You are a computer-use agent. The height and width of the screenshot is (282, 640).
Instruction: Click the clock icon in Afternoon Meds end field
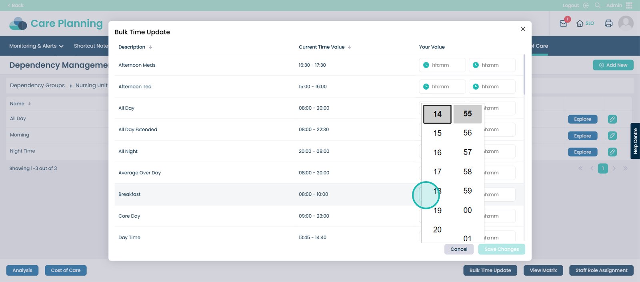[476, 65]
